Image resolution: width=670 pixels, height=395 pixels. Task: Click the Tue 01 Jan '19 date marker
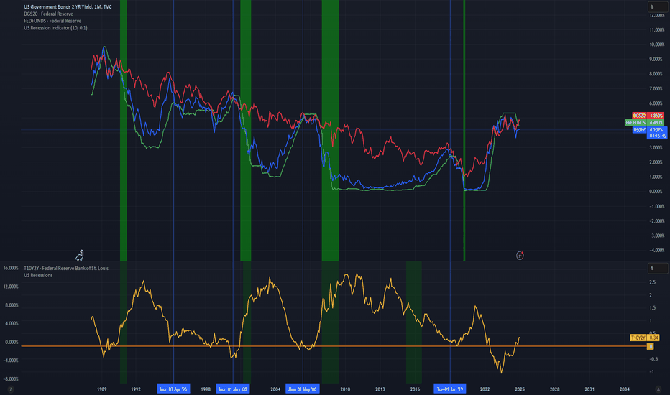click(450, 389)
